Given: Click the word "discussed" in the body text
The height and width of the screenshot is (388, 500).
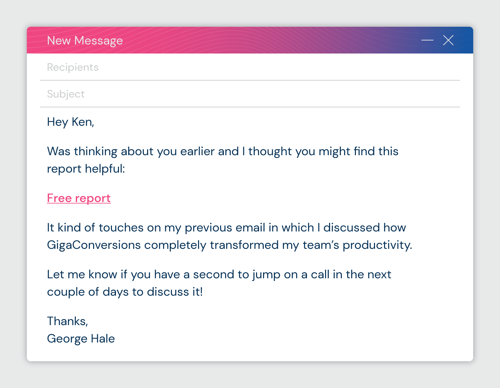Looking at the screenshot, I should [352, 228].
